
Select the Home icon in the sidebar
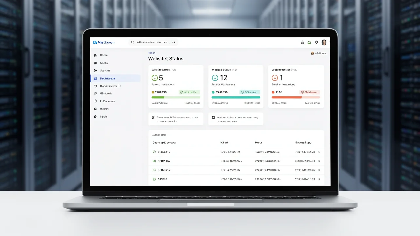(x=96, y=55)
